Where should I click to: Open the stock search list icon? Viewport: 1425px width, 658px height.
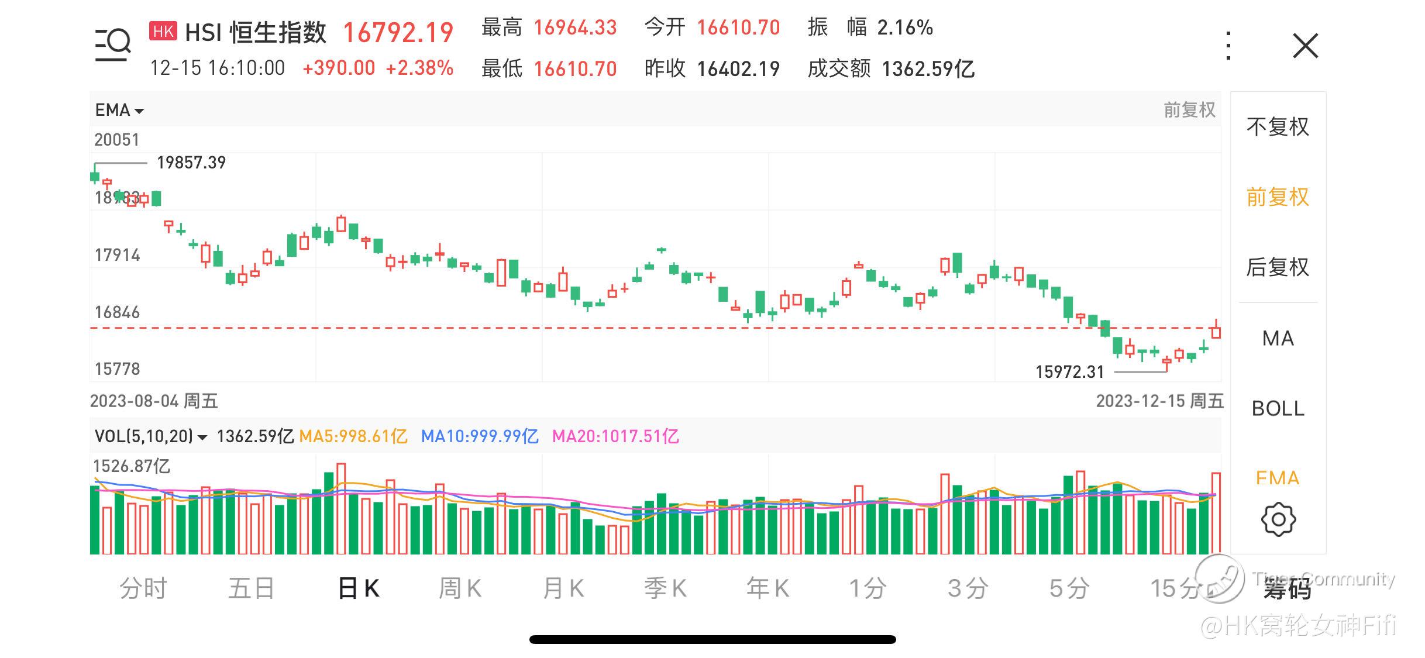(x=113, y=45)
